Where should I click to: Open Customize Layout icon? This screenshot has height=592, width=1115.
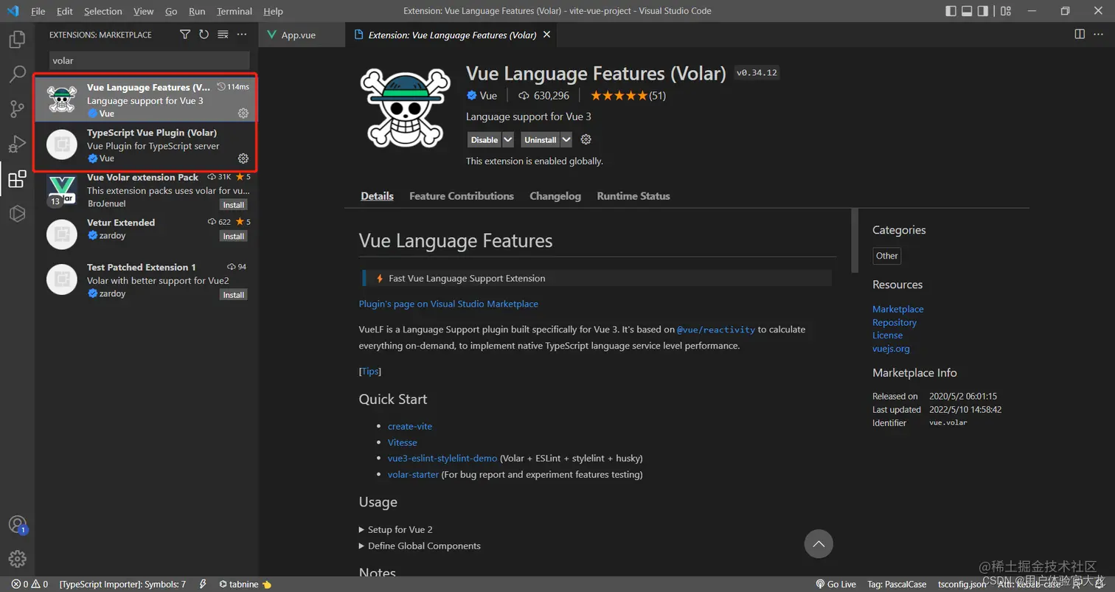pyautogui.click(x=1006, y=11)
